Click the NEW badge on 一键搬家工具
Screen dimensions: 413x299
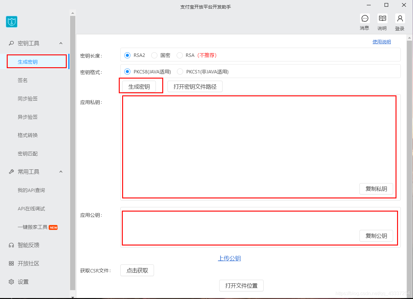tap(53, 227)
